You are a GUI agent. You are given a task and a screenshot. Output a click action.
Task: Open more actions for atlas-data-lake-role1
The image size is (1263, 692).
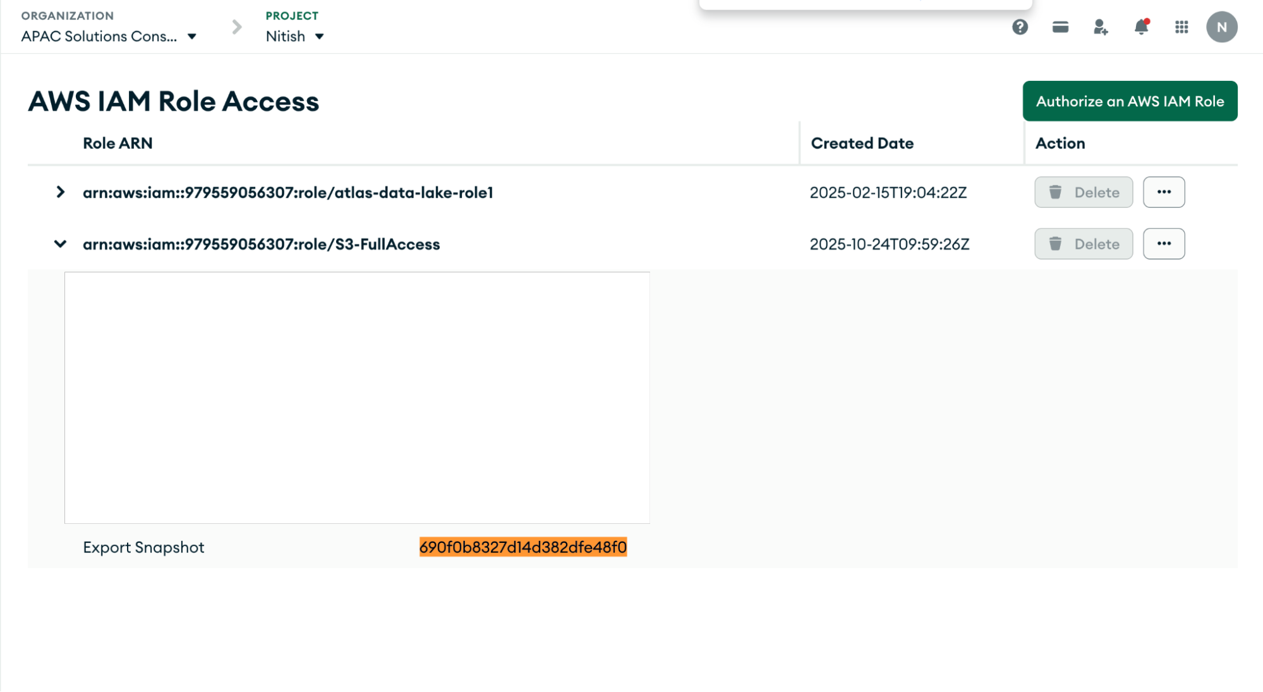(x=1163, y=192)
